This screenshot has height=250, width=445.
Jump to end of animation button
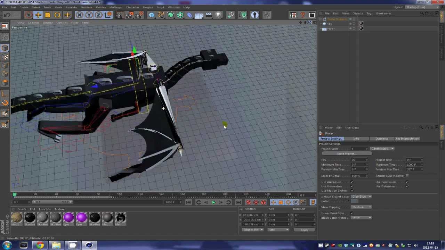pos(238,202)
